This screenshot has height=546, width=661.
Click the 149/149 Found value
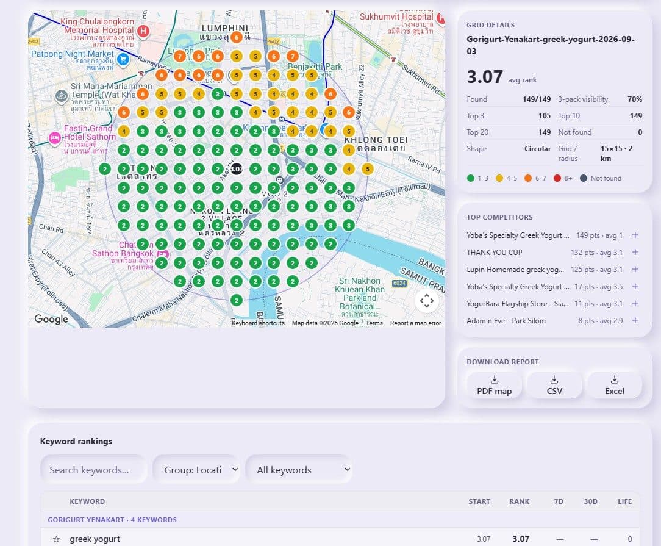click(537, 99)
